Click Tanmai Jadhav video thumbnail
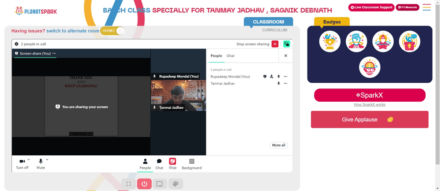Screen dimensions: 440x191 pyautogui.click(x=179, y=95)
